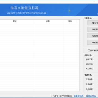The image size is (98, 98).
Task: Click the 联系我们 contact button
Action: coord(93,42)
